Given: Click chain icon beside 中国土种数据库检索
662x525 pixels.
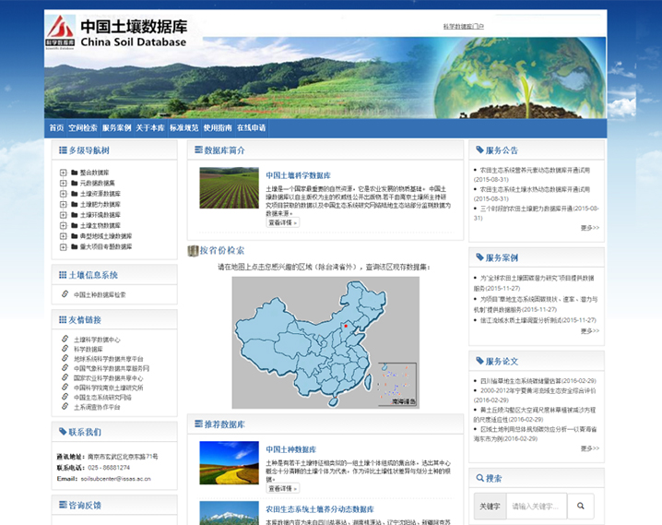Looking at the screenshot, I should click(65, 294).
